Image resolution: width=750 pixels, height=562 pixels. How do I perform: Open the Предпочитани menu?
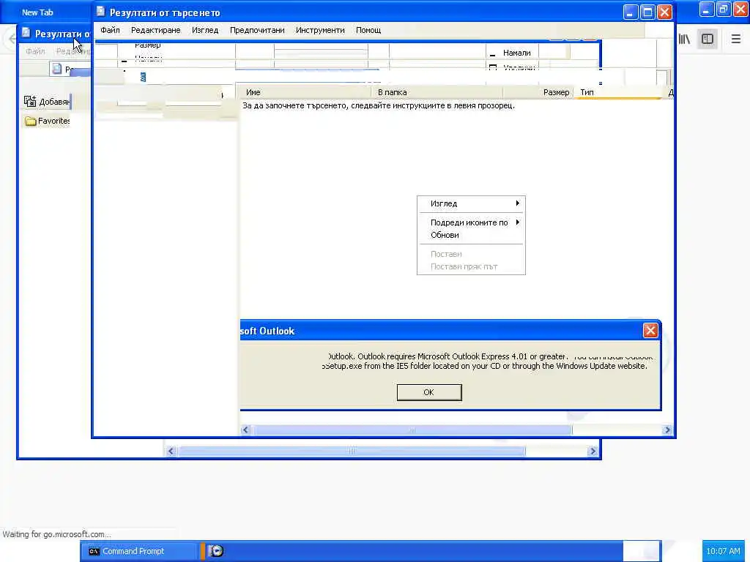click(257, 30)
